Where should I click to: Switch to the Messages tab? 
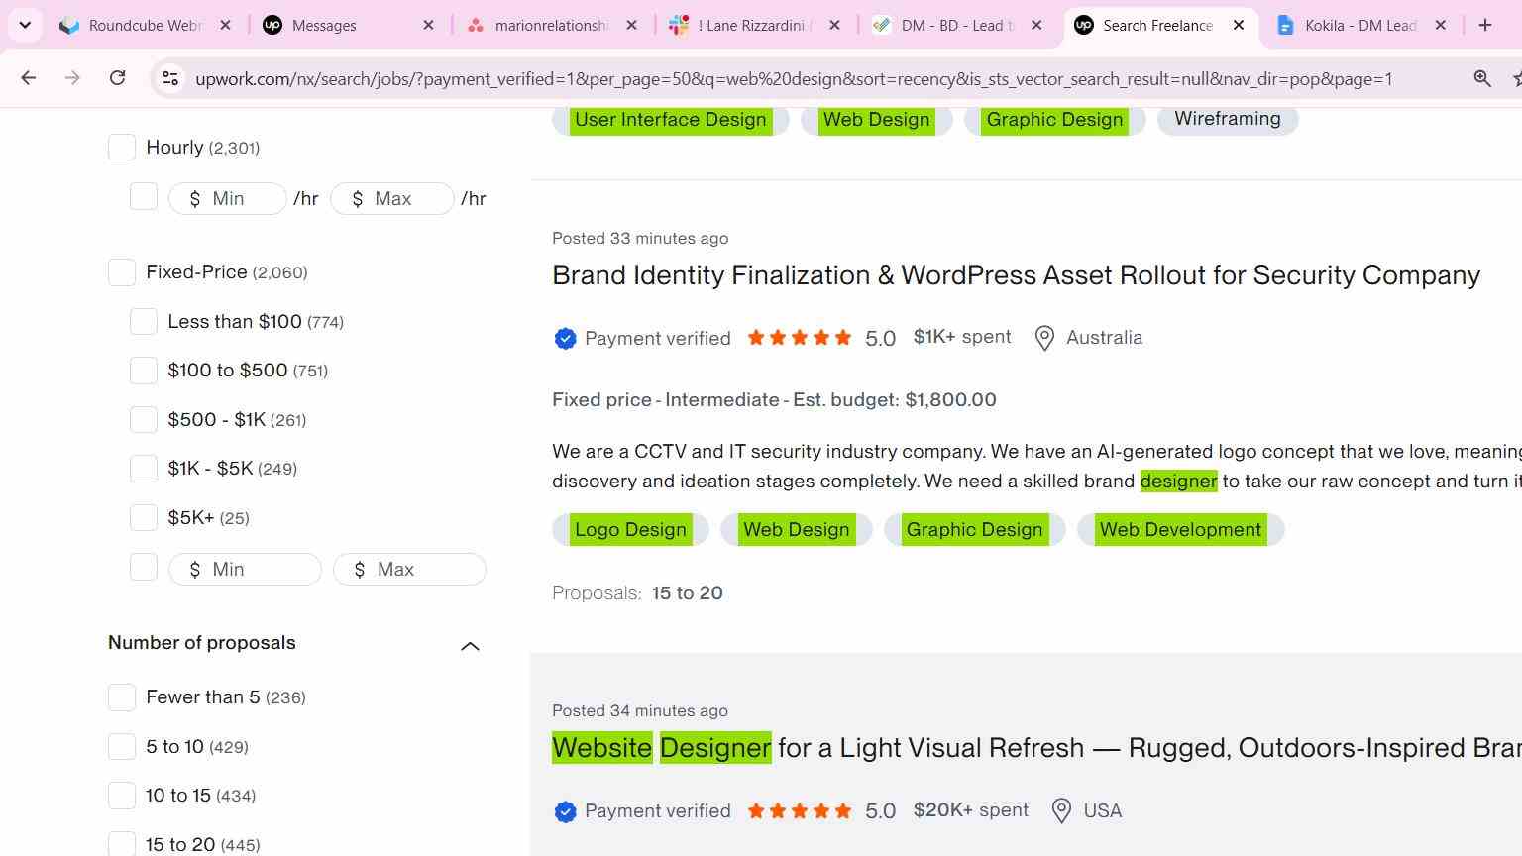pyautogui.click(x=347, y=25)
